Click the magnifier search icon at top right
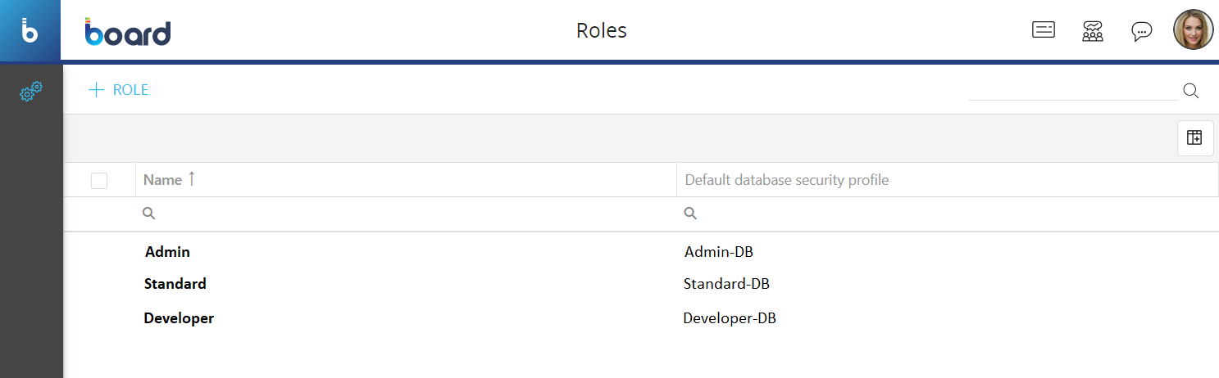The image size is (1219, 378). (x=1191, y=91)
